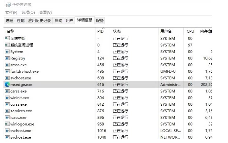
Task: Click PID value 1016
Action: [x=102, y=131]
